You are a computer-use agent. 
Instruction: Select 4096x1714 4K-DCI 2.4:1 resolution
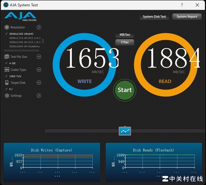pyautogui.click(x=25, y=38)
